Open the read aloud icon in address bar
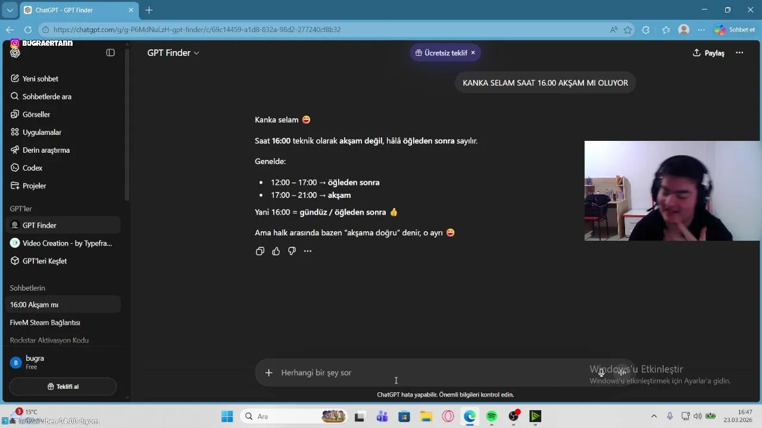The width and height of the screenshot is (762, 428). click(x=614, y=30)
